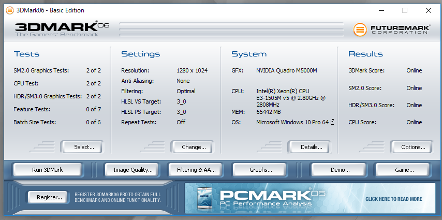Click the PCMark05 product box image
The height and width of the screenshot is (220, 442).
point(205,199)
